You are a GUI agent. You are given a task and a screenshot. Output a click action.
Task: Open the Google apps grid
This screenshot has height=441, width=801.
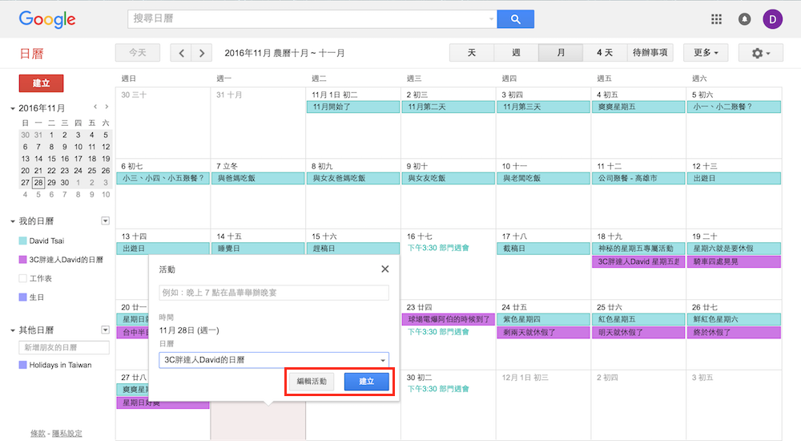(716, 19)
